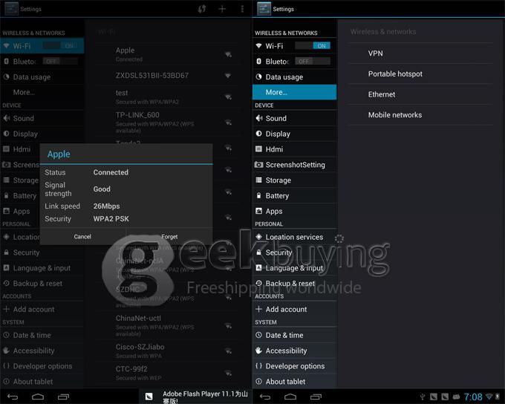505x404 pixels.
Task: Open Battery in right sidebar
Action: click(294, 195)
